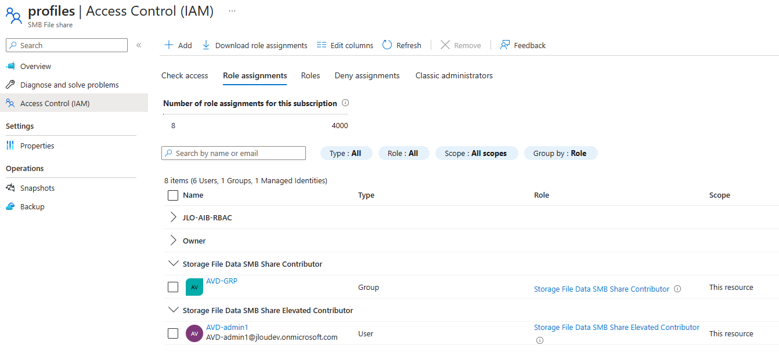The height and width of the screenshot is (356, 779).
Task: Click the AVD-admin1 purple avatar
Action: [x=194, y=333]
